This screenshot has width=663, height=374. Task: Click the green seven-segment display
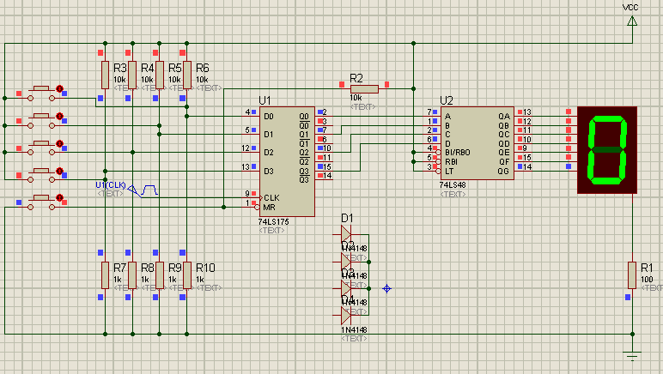point(607,150)
